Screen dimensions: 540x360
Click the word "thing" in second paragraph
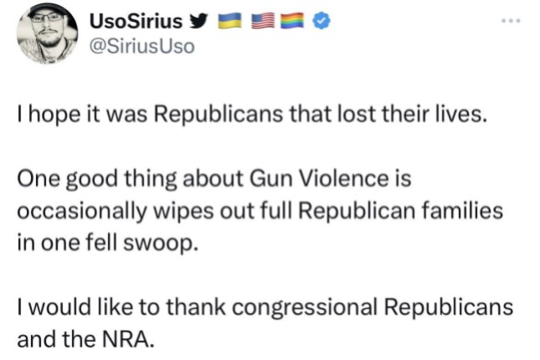point(151,179)
